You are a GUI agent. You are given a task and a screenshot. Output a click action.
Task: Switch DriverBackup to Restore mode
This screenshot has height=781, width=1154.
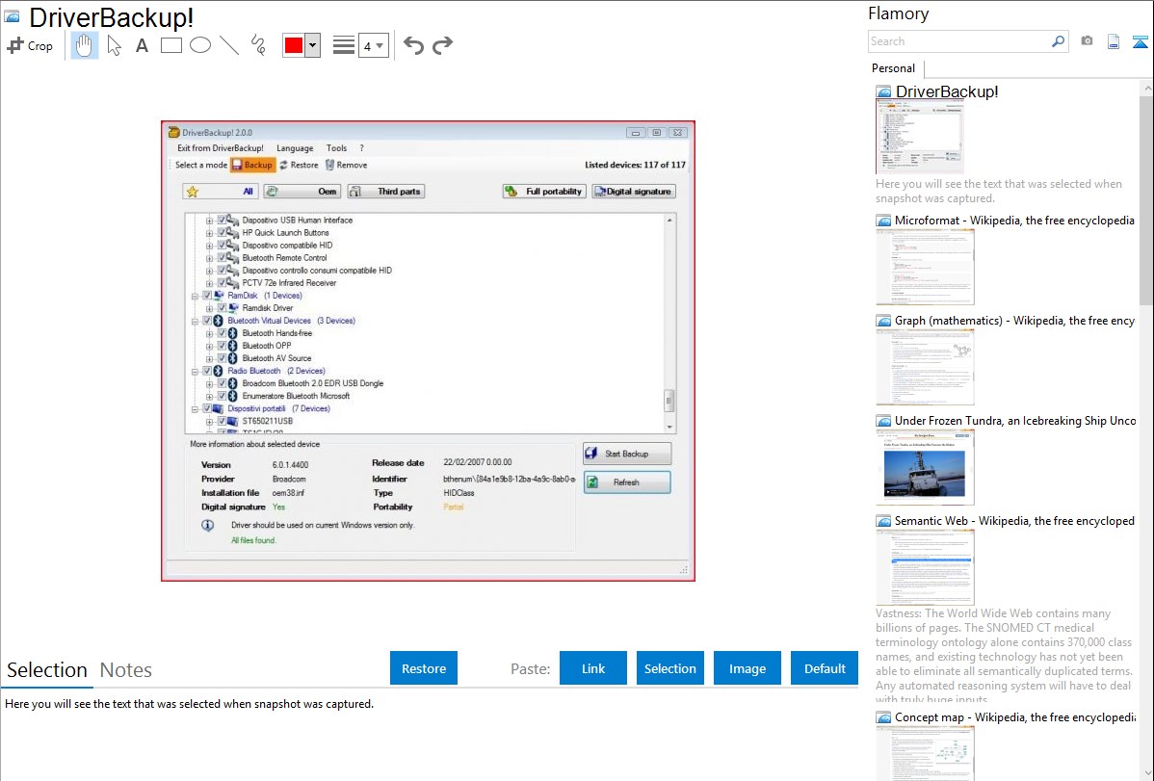(x=299, y=165)
